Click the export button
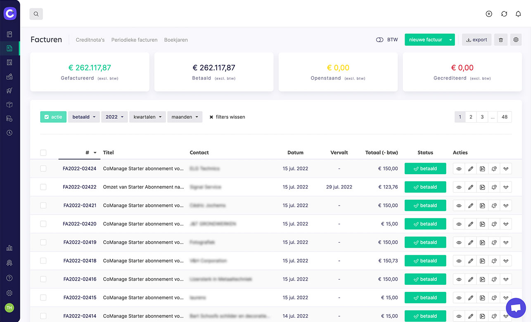The image size is (531, 322). point(476,40)
